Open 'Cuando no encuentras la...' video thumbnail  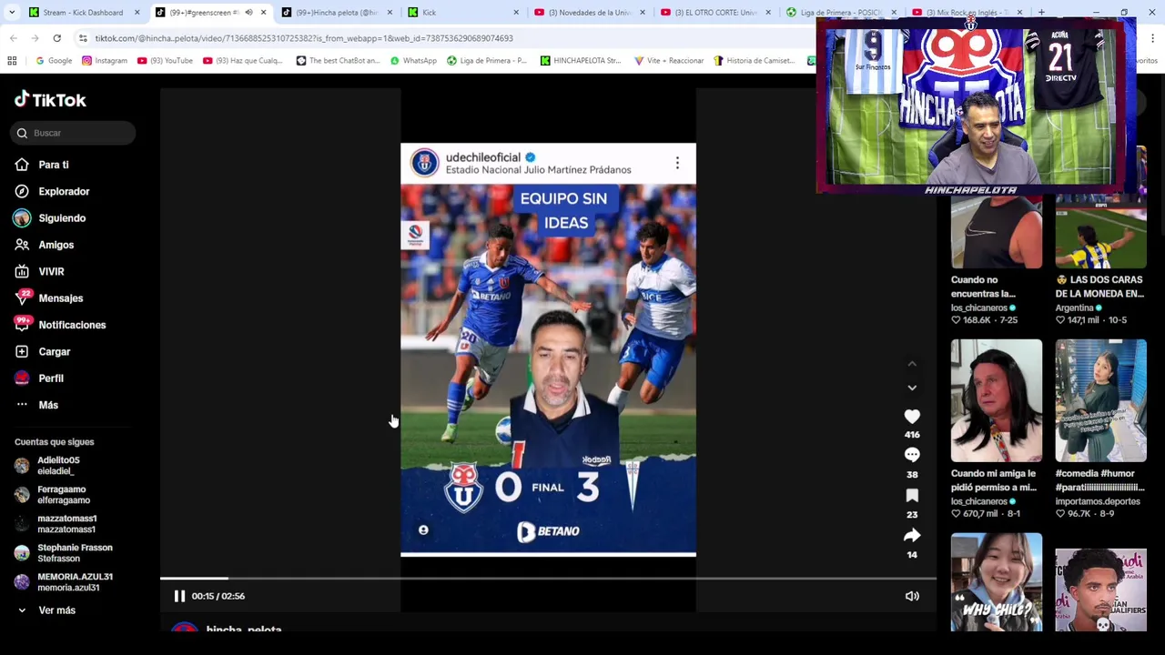pyautogui.click(x=997, y=232)
